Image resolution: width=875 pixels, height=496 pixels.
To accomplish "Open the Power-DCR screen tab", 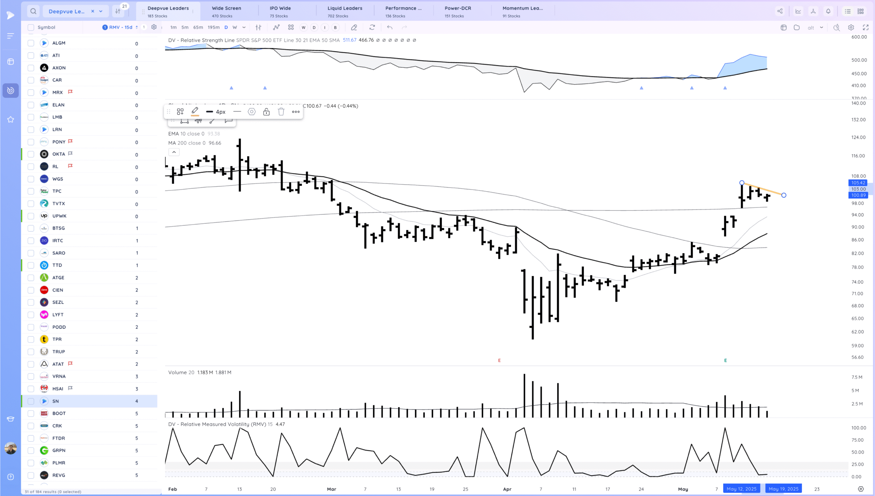I will [x=457, y=11].
